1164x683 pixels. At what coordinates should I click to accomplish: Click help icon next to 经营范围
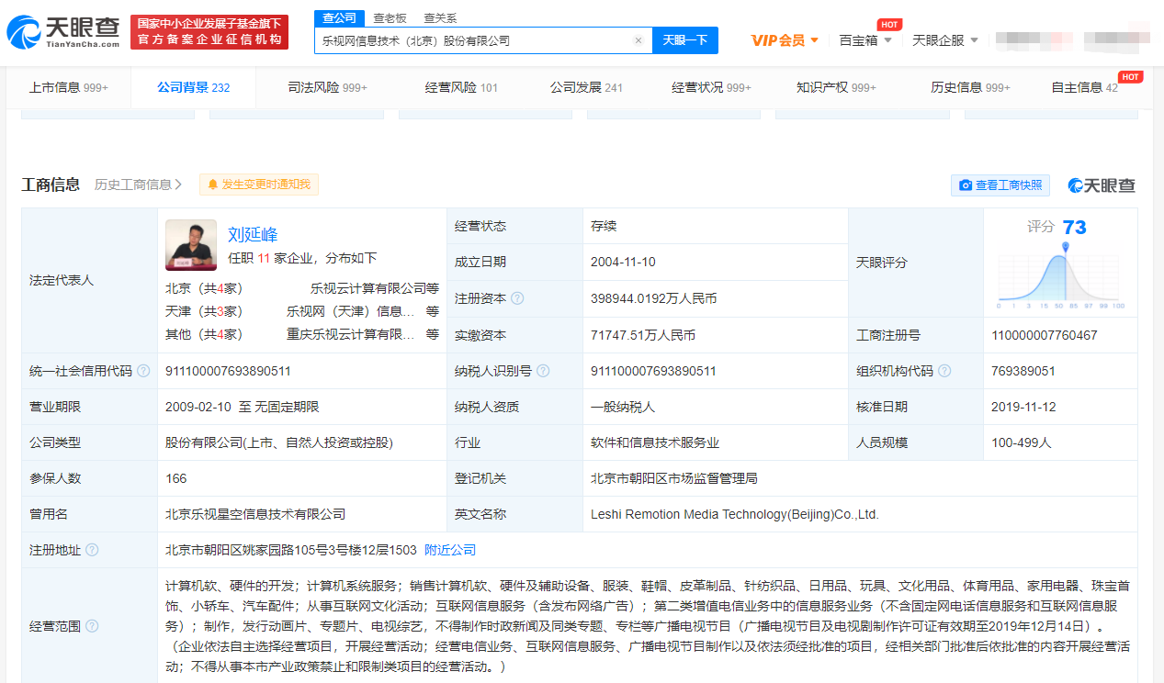[92, 626]
